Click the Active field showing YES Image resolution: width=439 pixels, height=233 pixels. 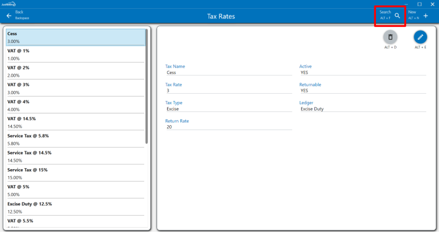[x=362, y=72]
